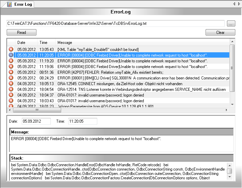Click the log file path input field

[x=115, y=23]
